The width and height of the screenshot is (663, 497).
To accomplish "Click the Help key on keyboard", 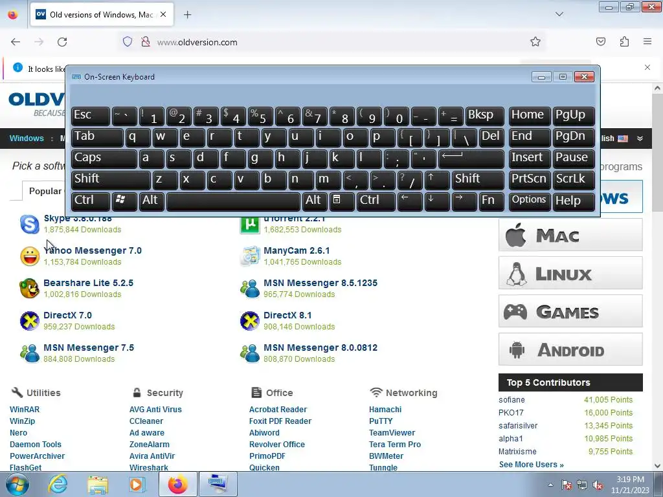I will click(x=574, y=201).
